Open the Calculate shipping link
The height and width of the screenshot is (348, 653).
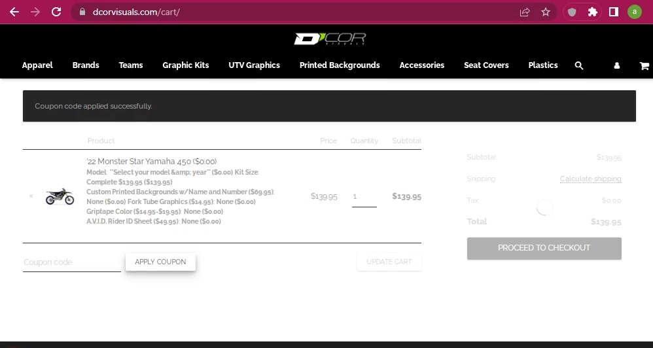(x=591, y=179)
